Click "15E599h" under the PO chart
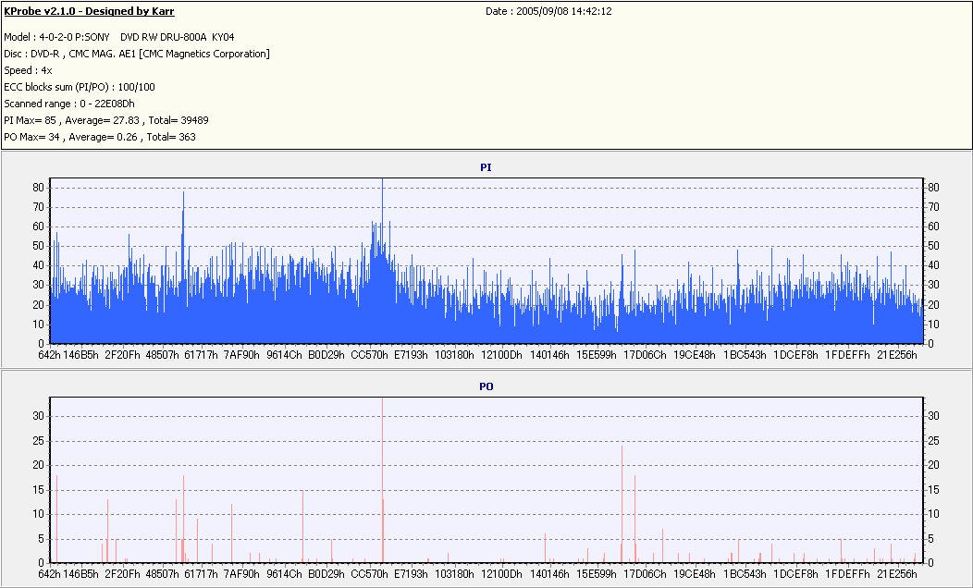 coord(597,574)
